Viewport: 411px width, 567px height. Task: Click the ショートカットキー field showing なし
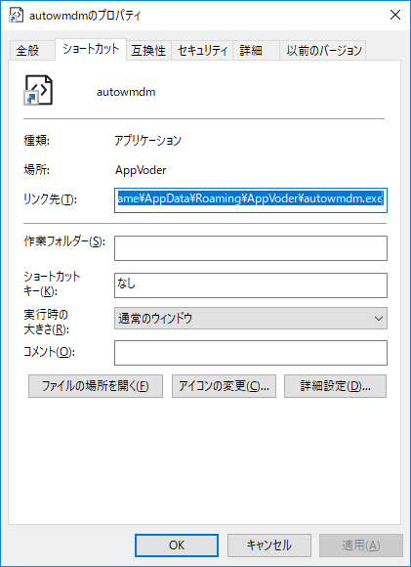(x=251, y=285)
